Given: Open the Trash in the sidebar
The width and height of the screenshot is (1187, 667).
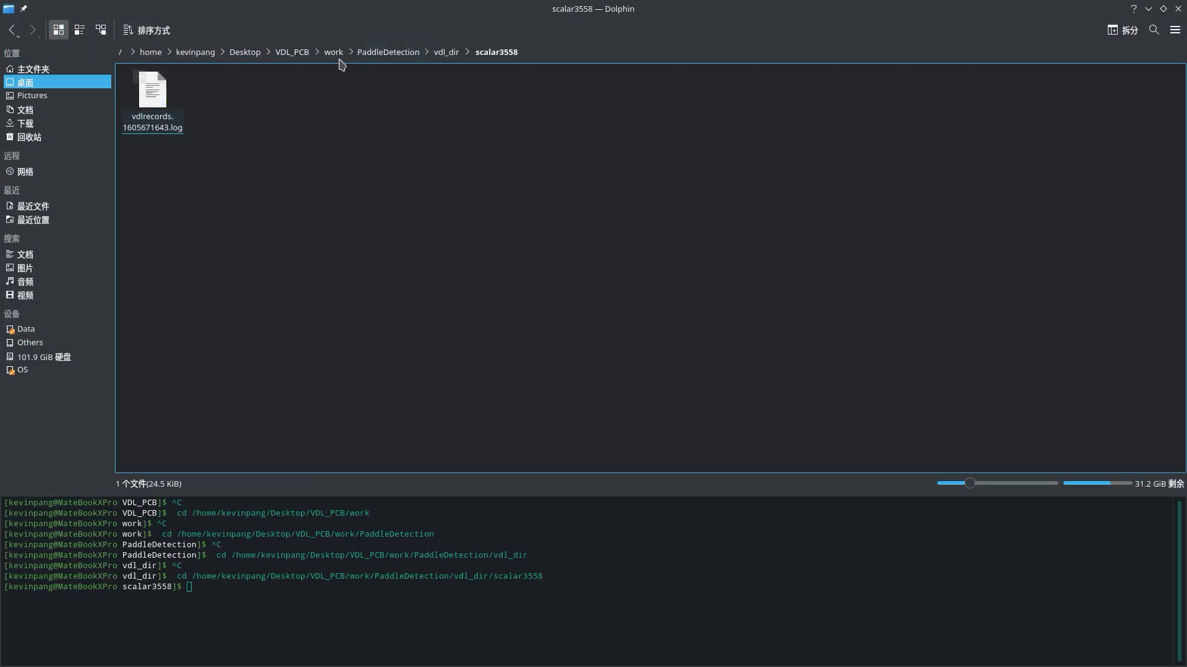Looking at the screenshot, I should [x=29, y=137].
